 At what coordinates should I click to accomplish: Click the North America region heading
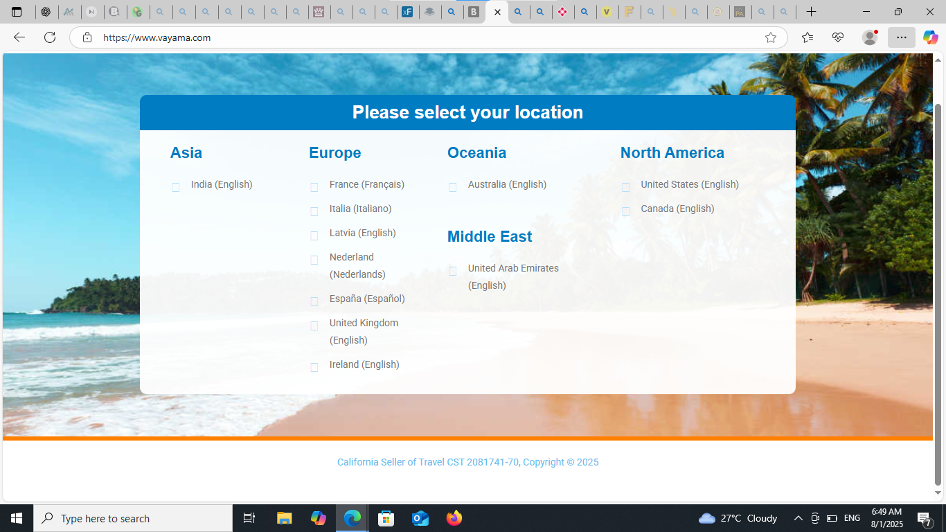point(672,152)
